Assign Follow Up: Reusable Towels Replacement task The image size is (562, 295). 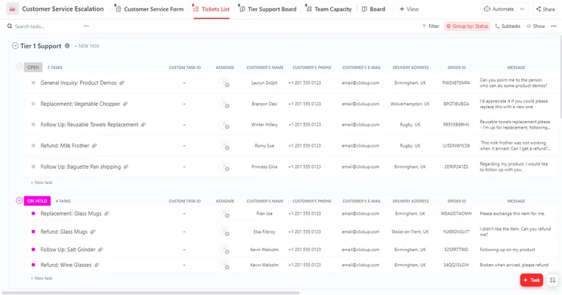[x=225, y=125]
